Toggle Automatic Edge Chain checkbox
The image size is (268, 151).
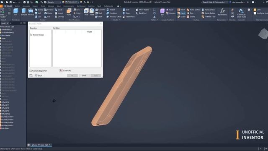click(x=31, y=71)
